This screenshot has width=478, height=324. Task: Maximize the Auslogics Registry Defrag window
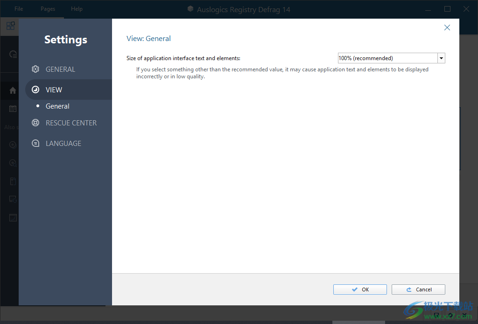click(447, 9)
